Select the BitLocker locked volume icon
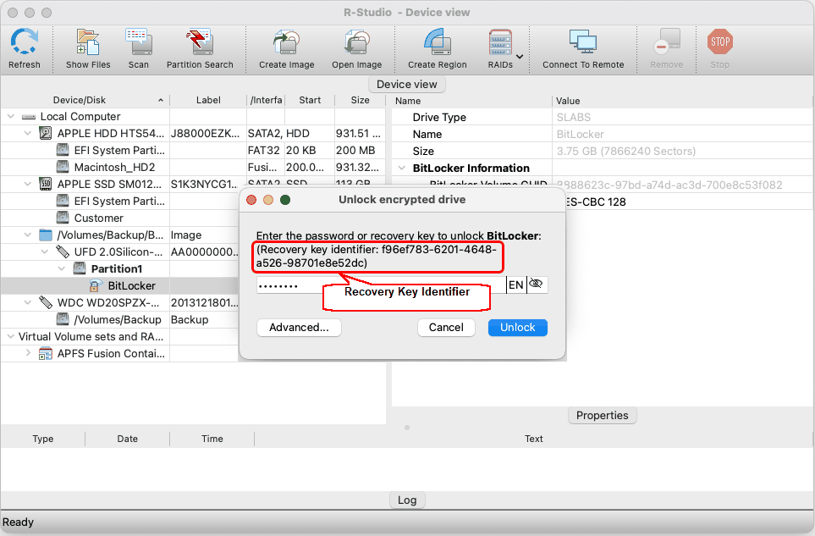The height and width of the screenshot is (536, 815). point(96,285)
